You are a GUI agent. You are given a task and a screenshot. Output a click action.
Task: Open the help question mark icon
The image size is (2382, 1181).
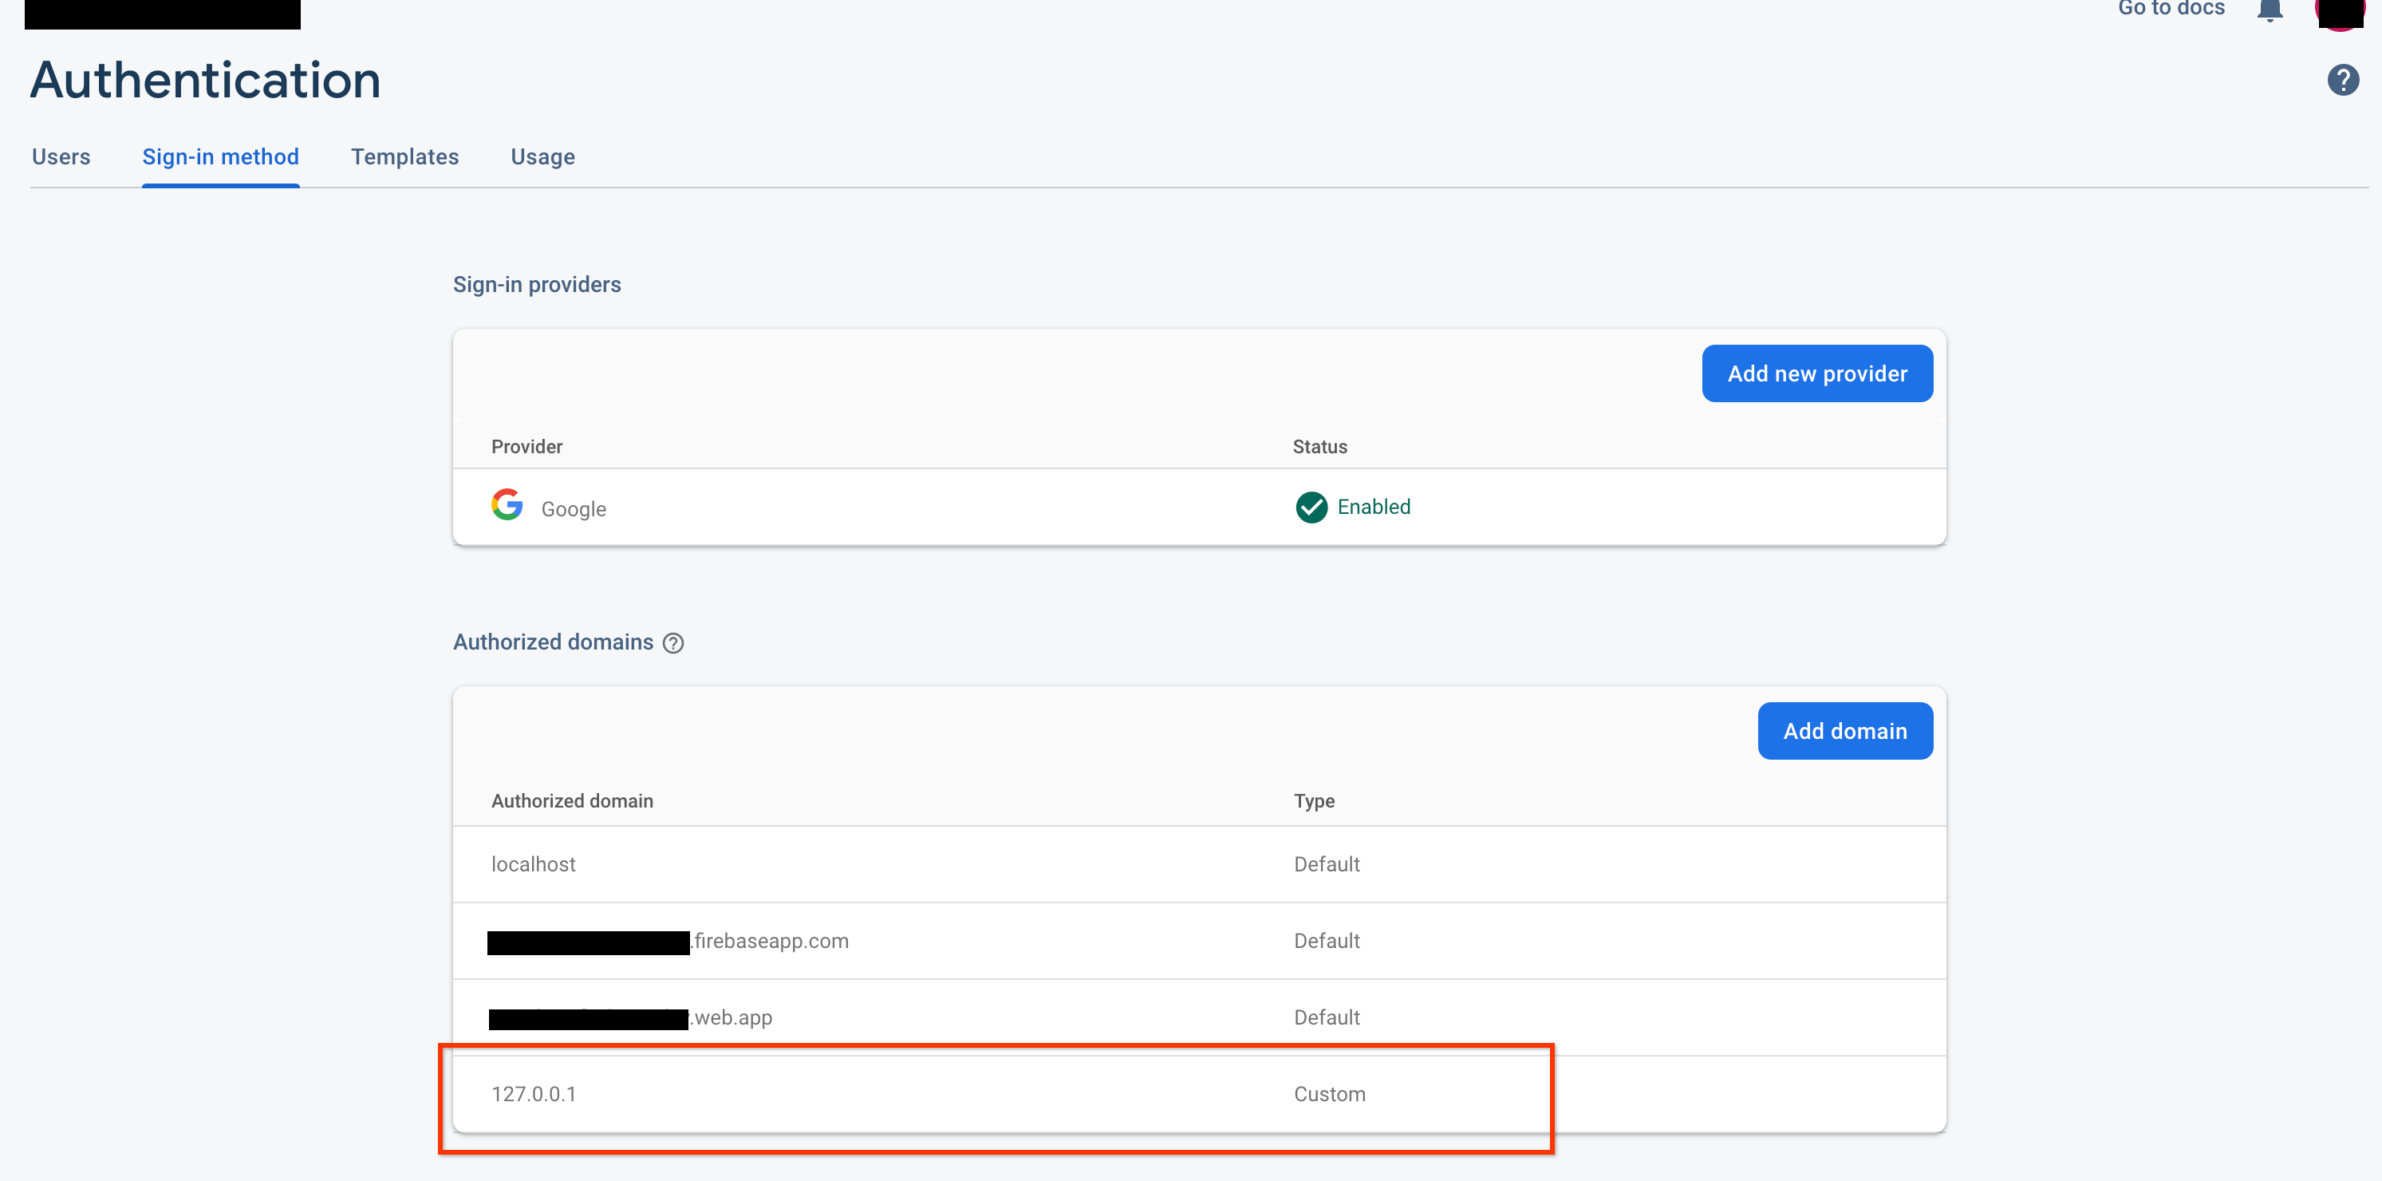[2342, 81]
